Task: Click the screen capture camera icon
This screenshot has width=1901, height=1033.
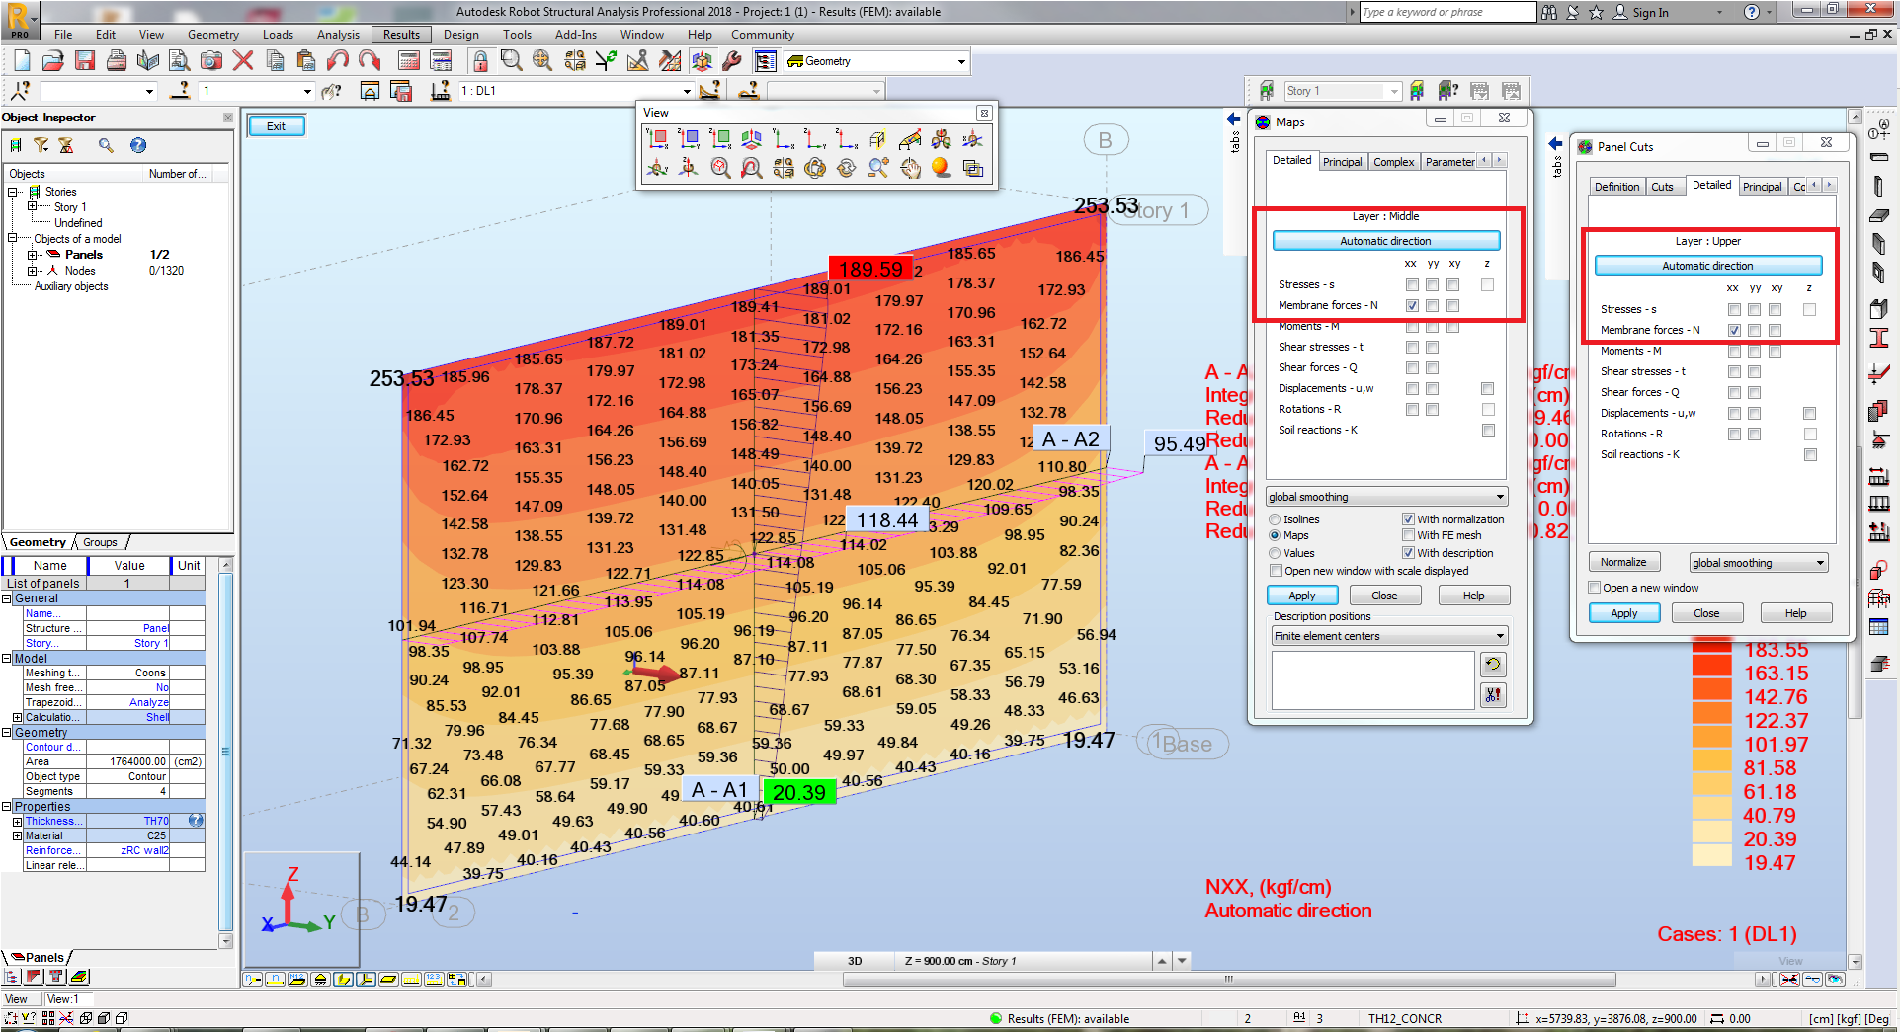Action: coord(211,61)
